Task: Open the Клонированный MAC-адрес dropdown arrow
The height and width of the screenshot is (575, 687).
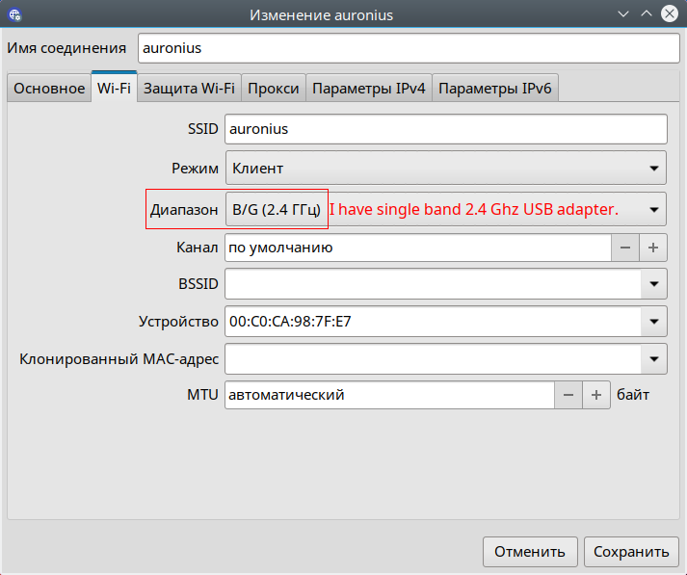Action: click(x=654, y=359)
